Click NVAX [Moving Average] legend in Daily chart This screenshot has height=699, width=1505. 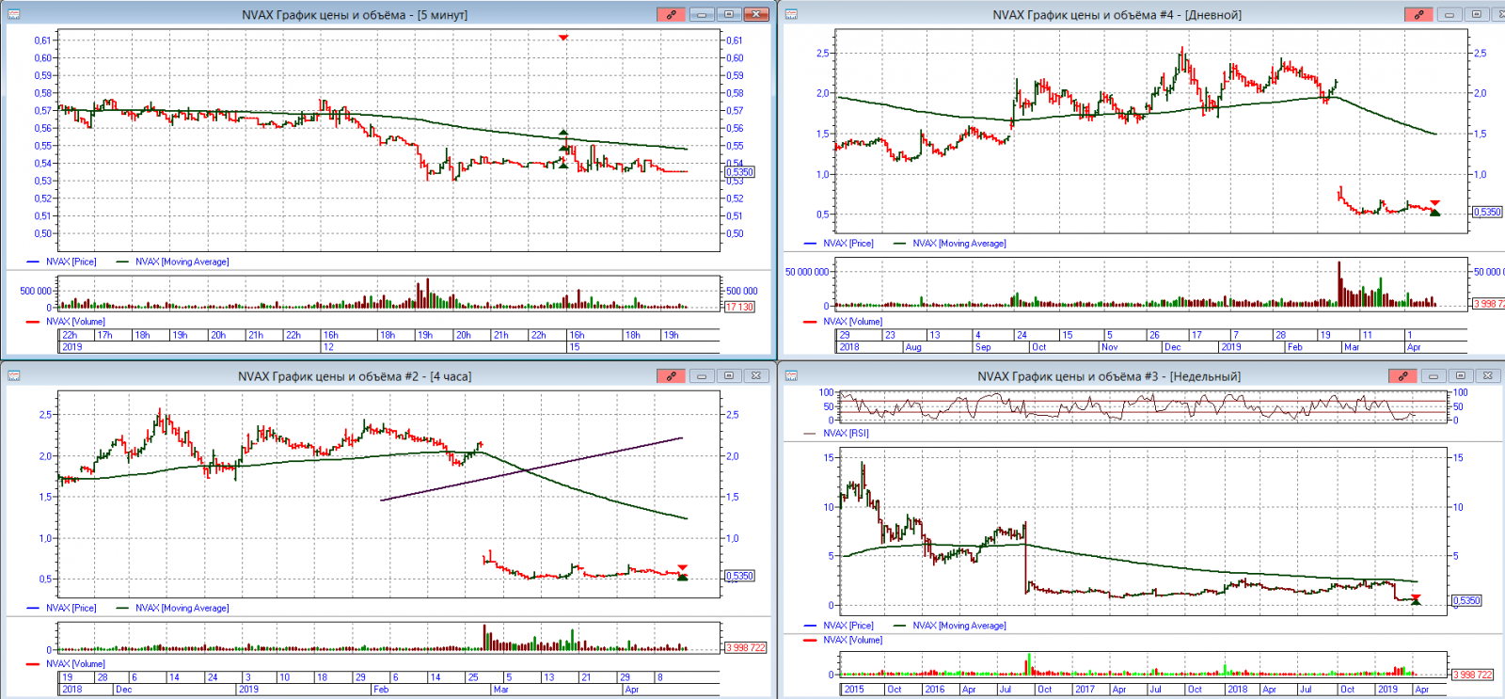(x=958, y=243)
